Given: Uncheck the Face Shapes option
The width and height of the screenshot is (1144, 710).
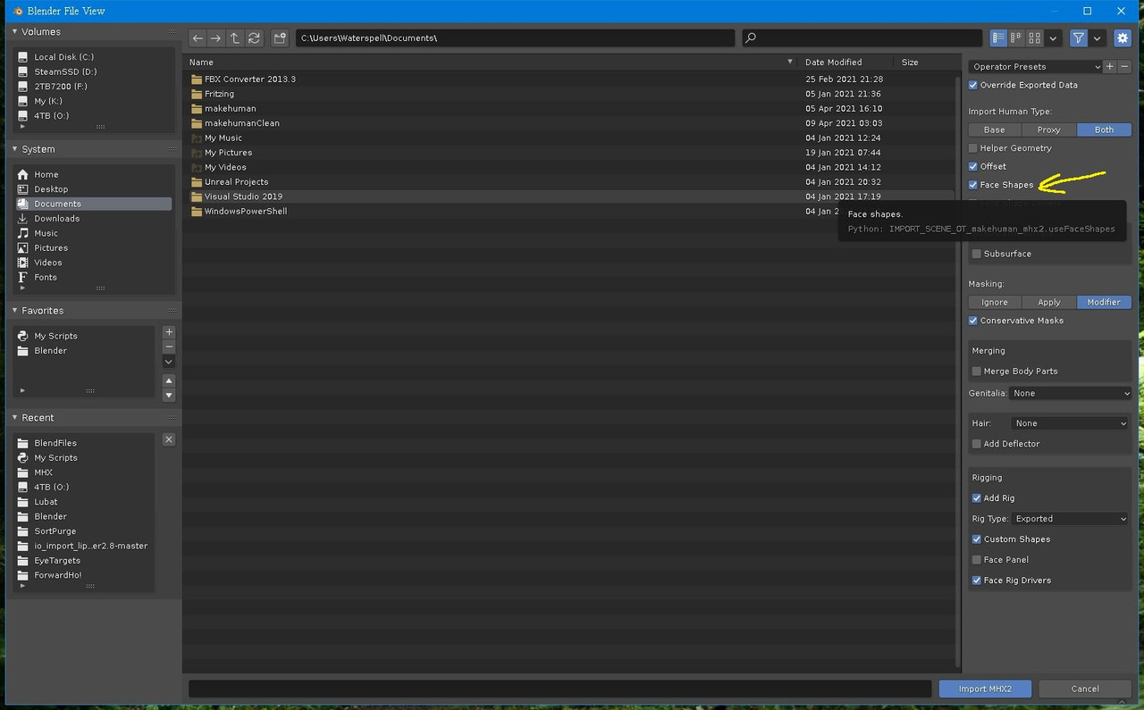Looking at the screenshot, I should click(973, 185).
